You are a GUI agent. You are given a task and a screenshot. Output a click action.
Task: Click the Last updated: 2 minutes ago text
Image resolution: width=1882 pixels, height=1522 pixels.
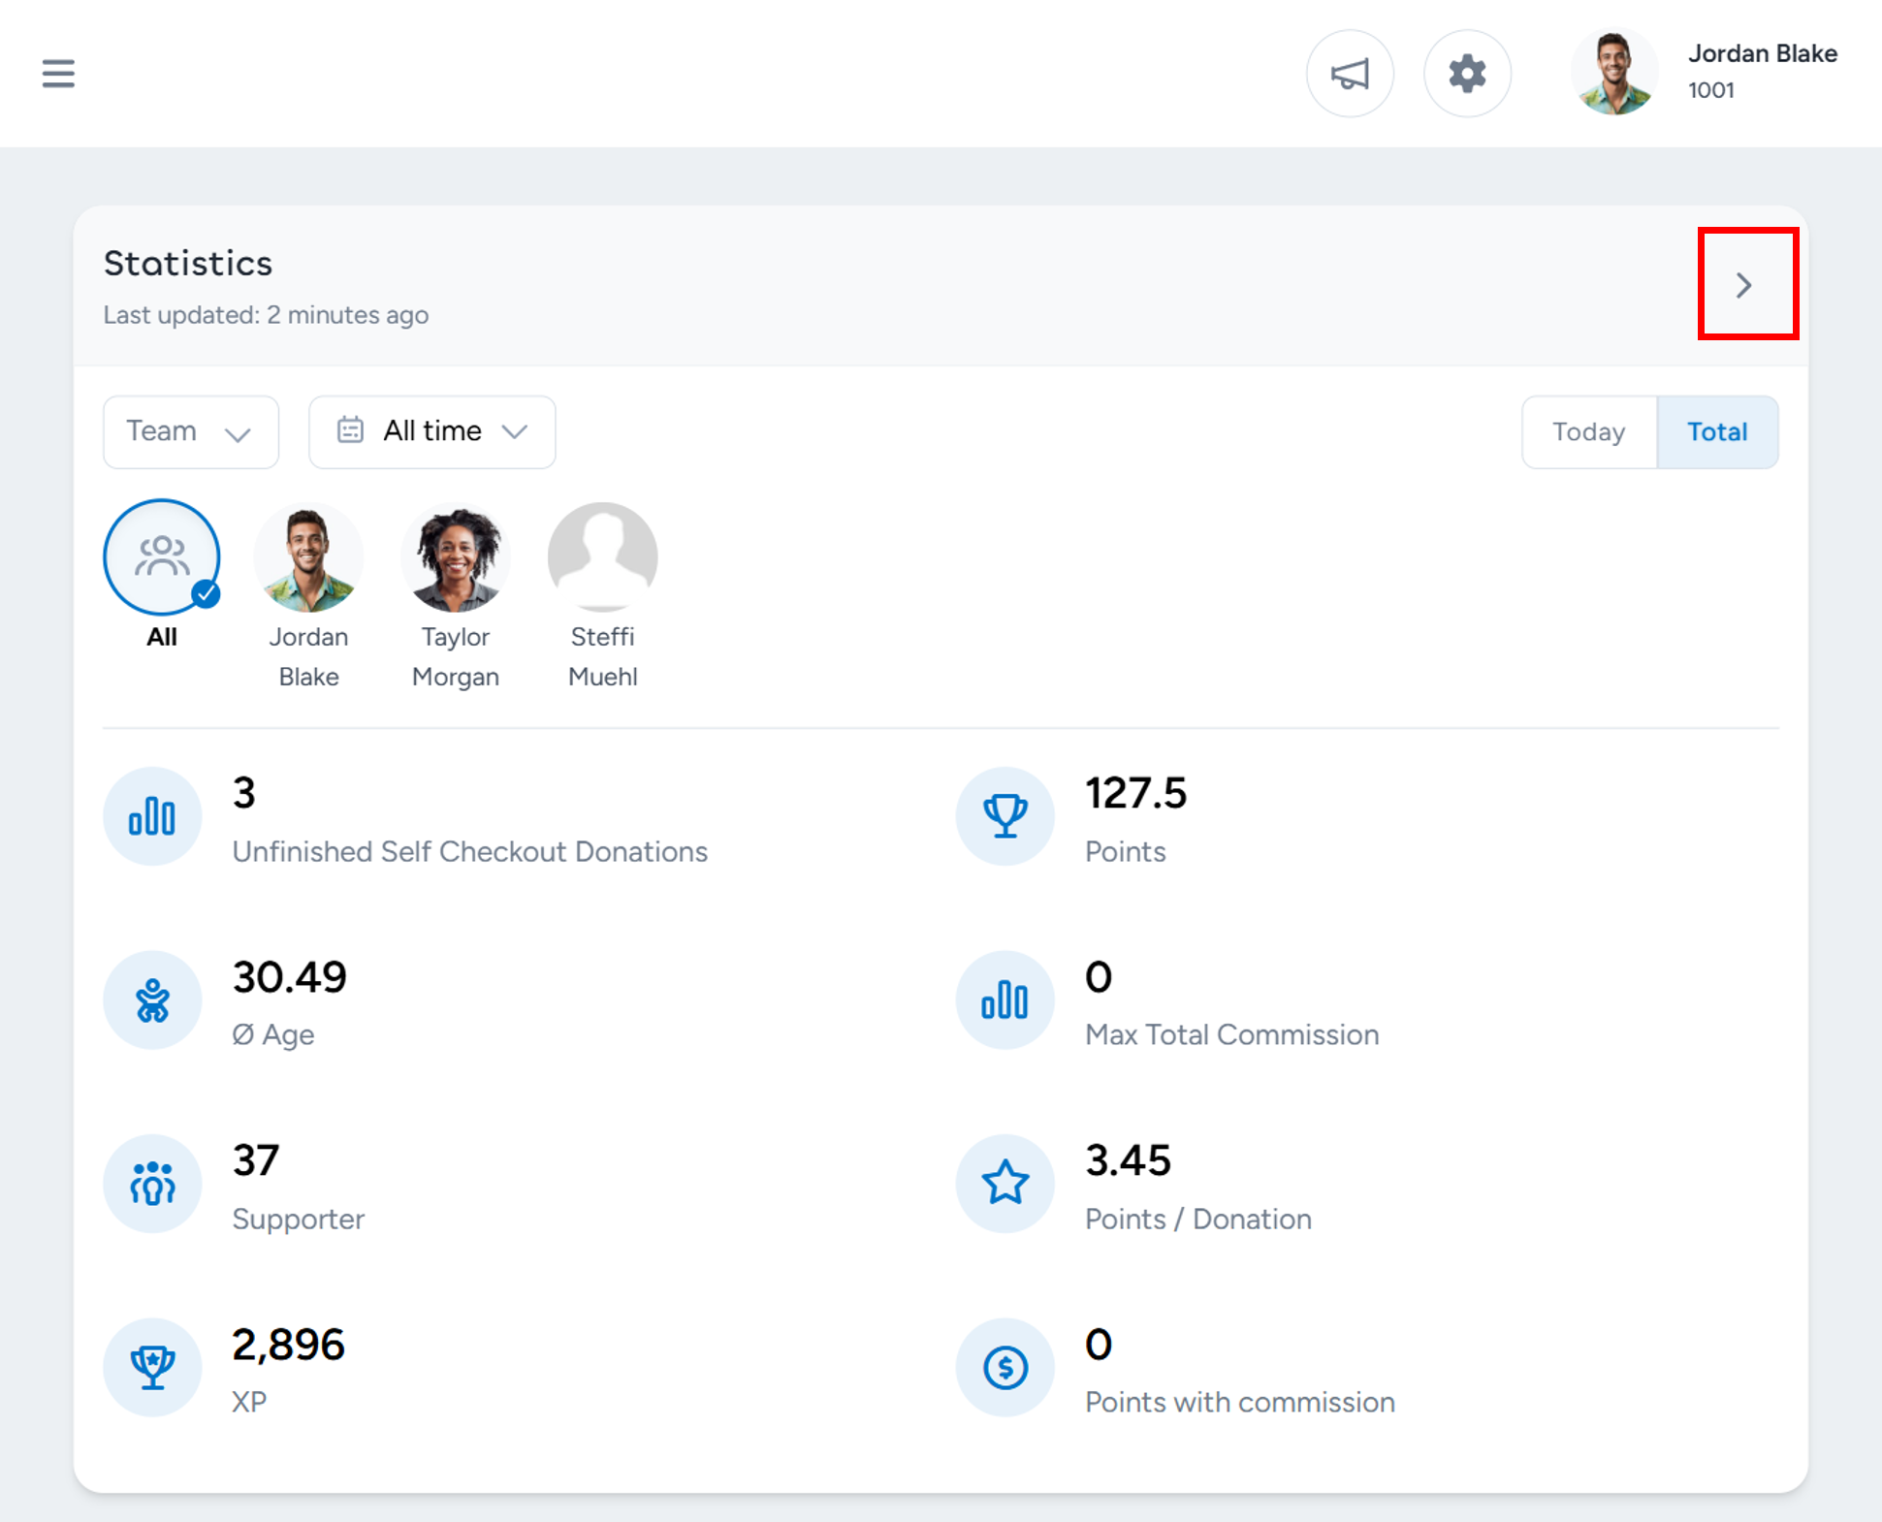pyautogui.click(x=266, y=315)
